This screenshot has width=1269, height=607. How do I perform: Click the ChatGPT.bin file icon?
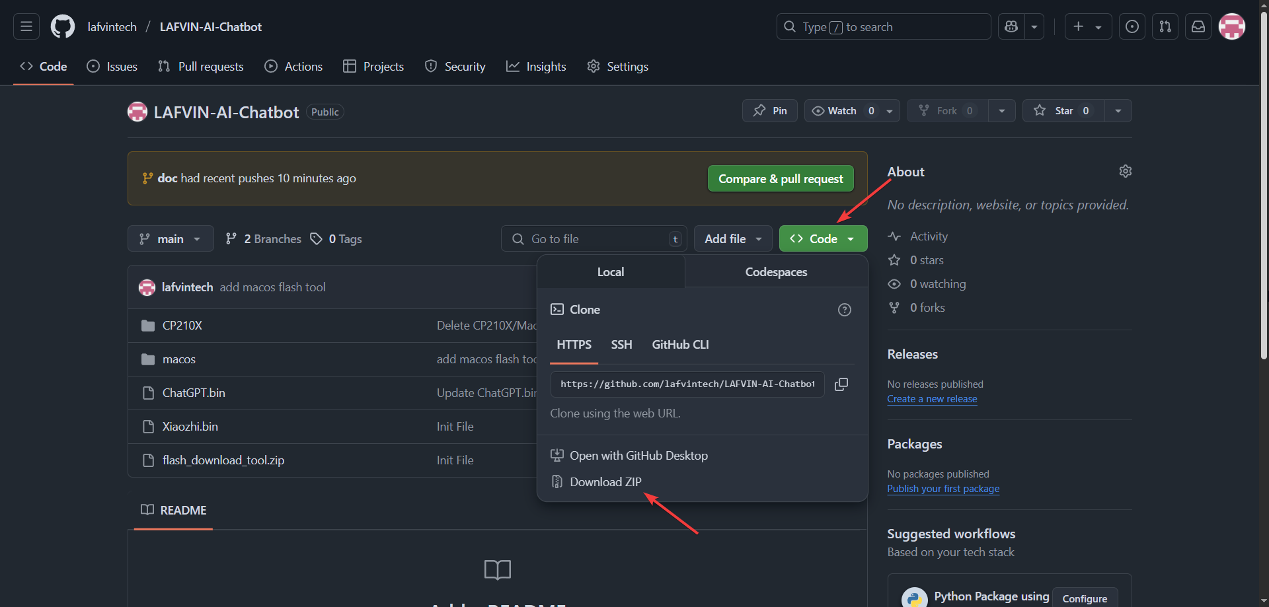click(x=148, y=393)
